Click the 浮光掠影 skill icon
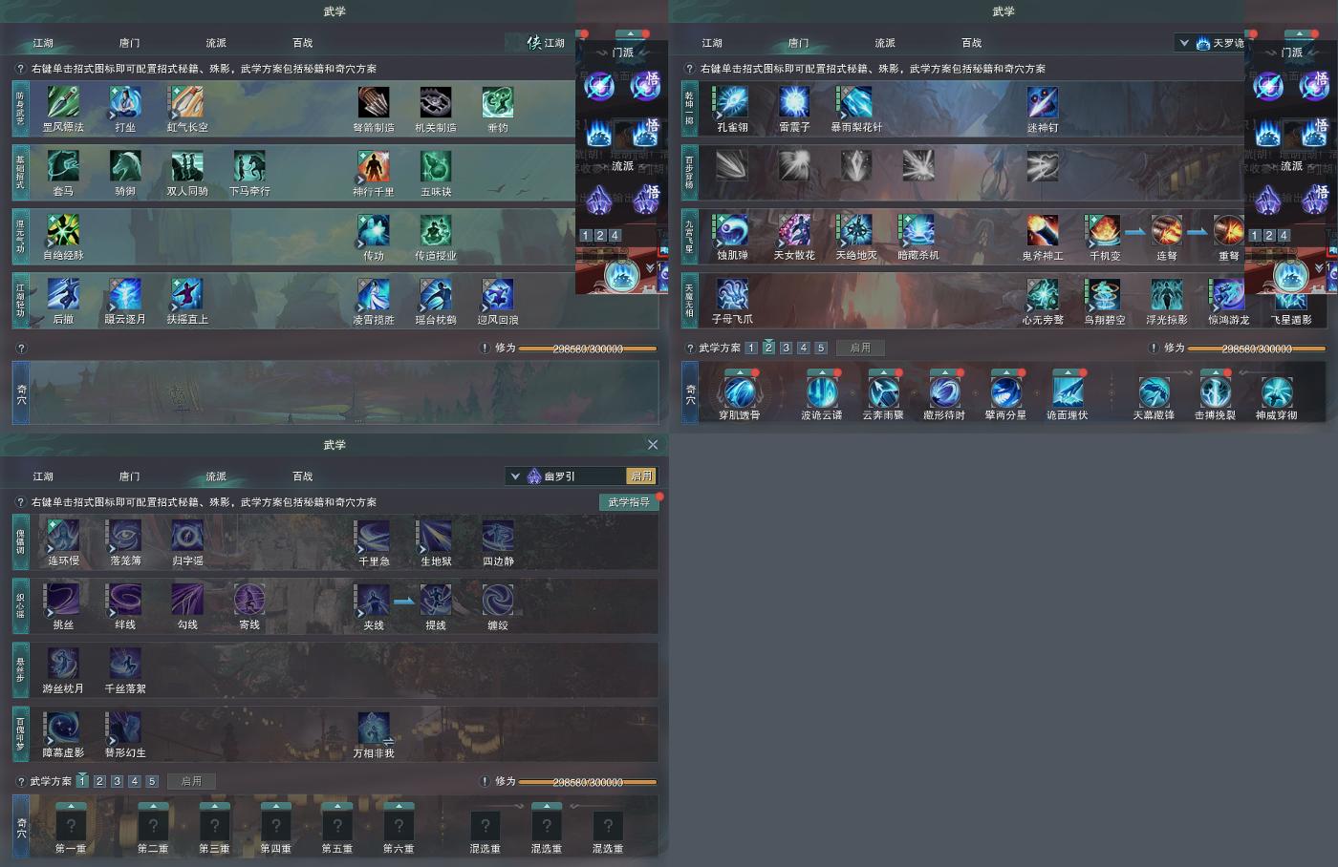This screenshot has height=867, width=1338. point(1167,294)
